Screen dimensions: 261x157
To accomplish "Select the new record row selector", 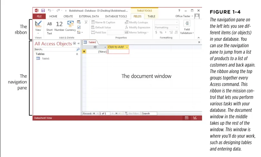I will tap(84, 52).
